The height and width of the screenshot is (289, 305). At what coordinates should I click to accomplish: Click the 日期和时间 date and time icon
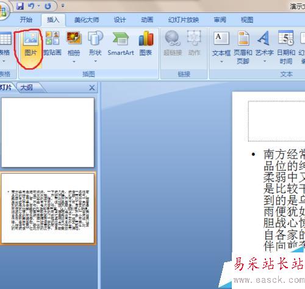point(286,38)
